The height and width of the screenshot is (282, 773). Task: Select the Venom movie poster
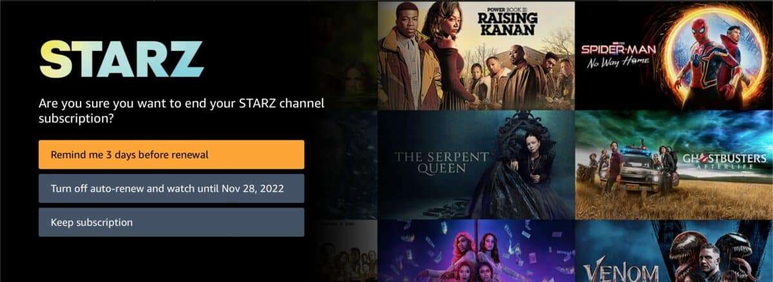(x=674, y=251)
